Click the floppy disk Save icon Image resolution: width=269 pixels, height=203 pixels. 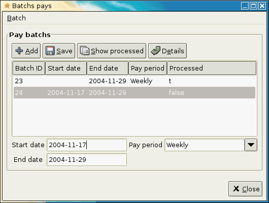click(50, 51)
